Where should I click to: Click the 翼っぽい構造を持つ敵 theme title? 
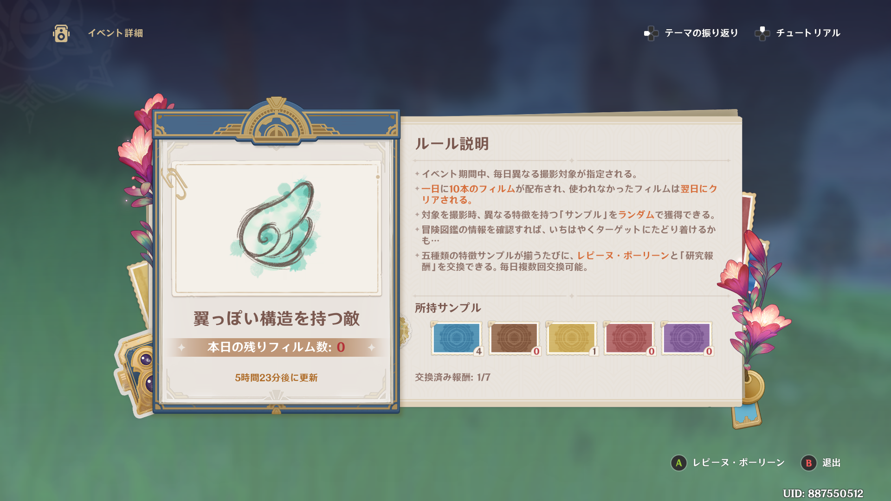tap(277, 319)
